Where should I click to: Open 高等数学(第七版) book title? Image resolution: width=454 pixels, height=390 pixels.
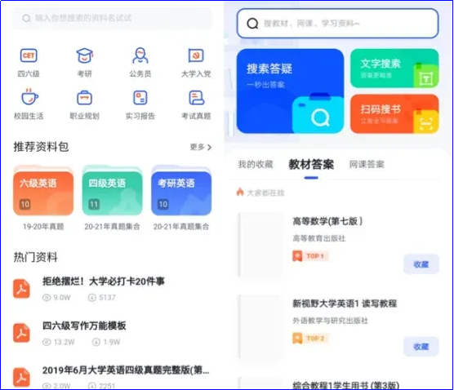pos(327,221)
